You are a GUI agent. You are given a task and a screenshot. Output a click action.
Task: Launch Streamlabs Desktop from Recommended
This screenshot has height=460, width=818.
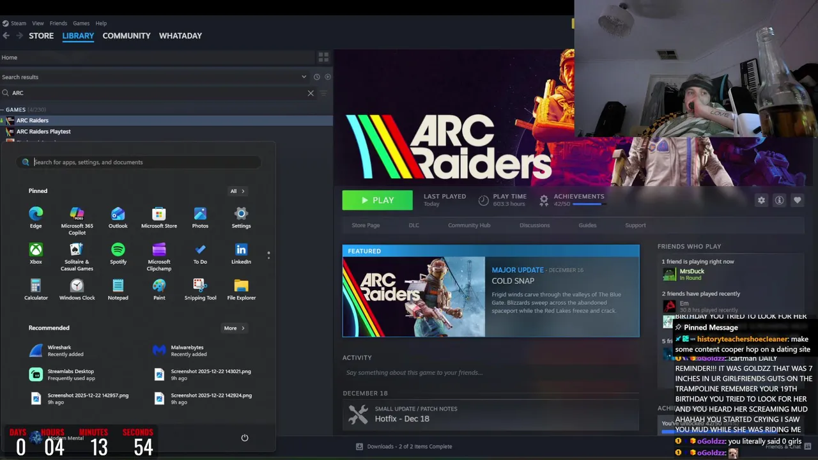coord(62,374)
